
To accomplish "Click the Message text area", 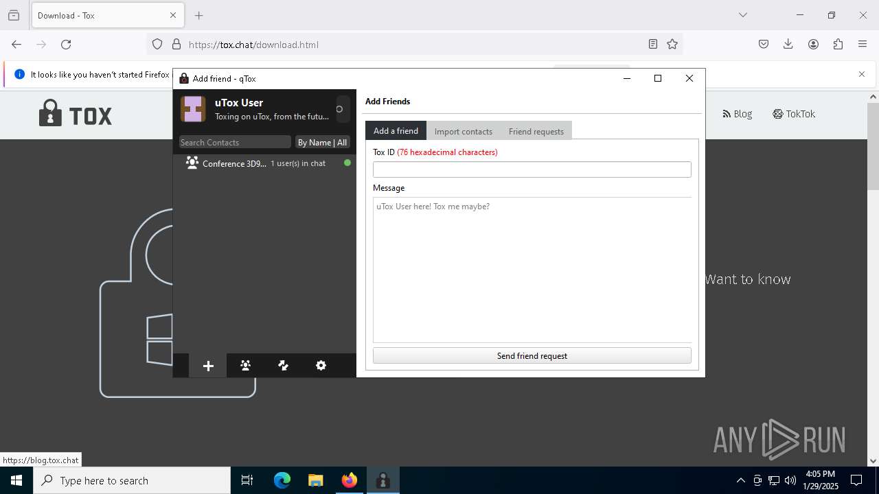I will tap(532, 270).
